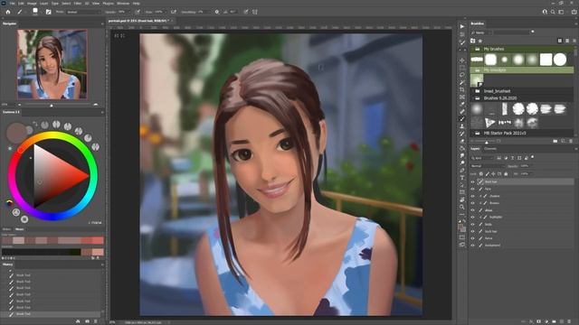This screenshot has width=579, height=325.
Task: Hide the back hair layer
Action: (472, 231)
